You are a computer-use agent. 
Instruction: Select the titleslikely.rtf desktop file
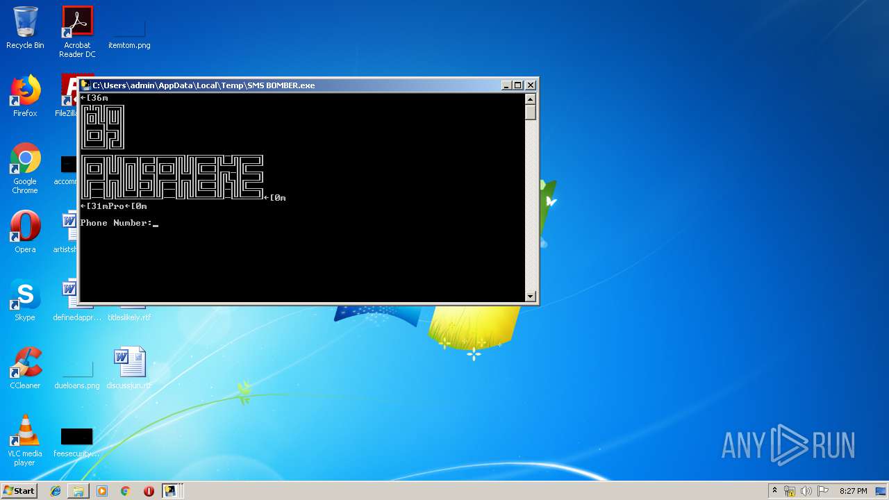coord(129,317)
